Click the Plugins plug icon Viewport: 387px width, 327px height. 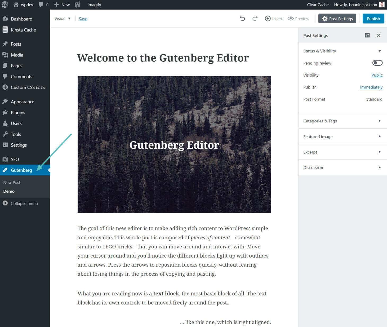point(5,112)
